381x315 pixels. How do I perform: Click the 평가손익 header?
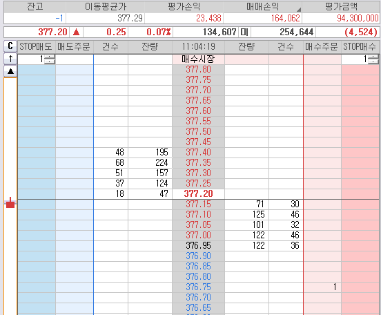(184, 7)
